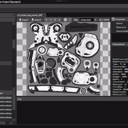Click the SliceCount info line
The image size is (128, 128).
(120, 82)
